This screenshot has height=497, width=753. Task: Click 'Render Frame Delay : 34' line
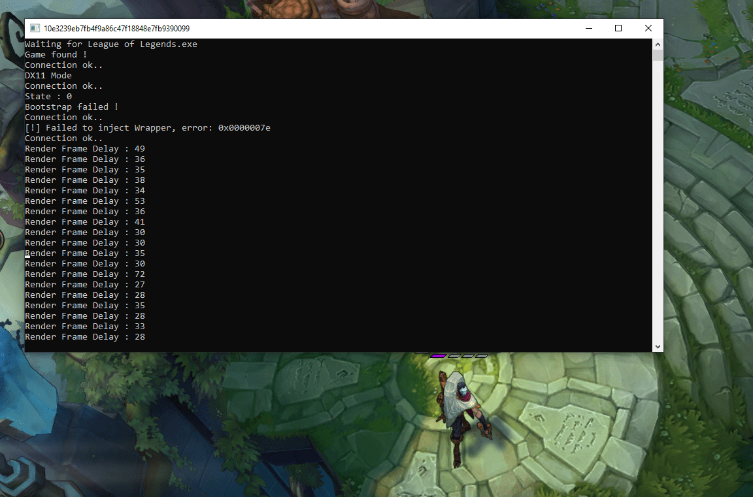pyautogui.click(x=84, y=191)
